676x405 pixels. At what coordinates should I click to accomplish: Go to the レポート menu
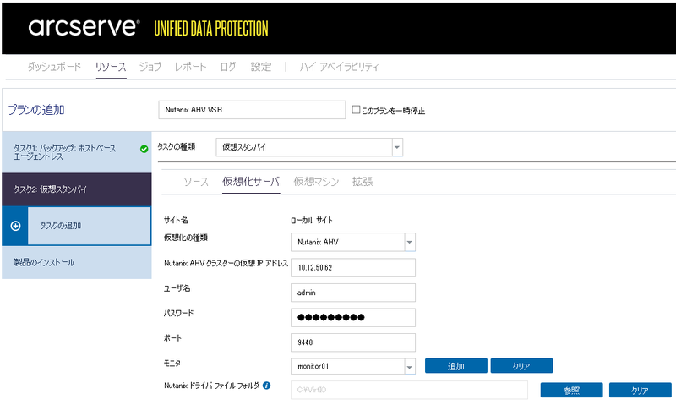pyautogui.click(x=191, y=67)
